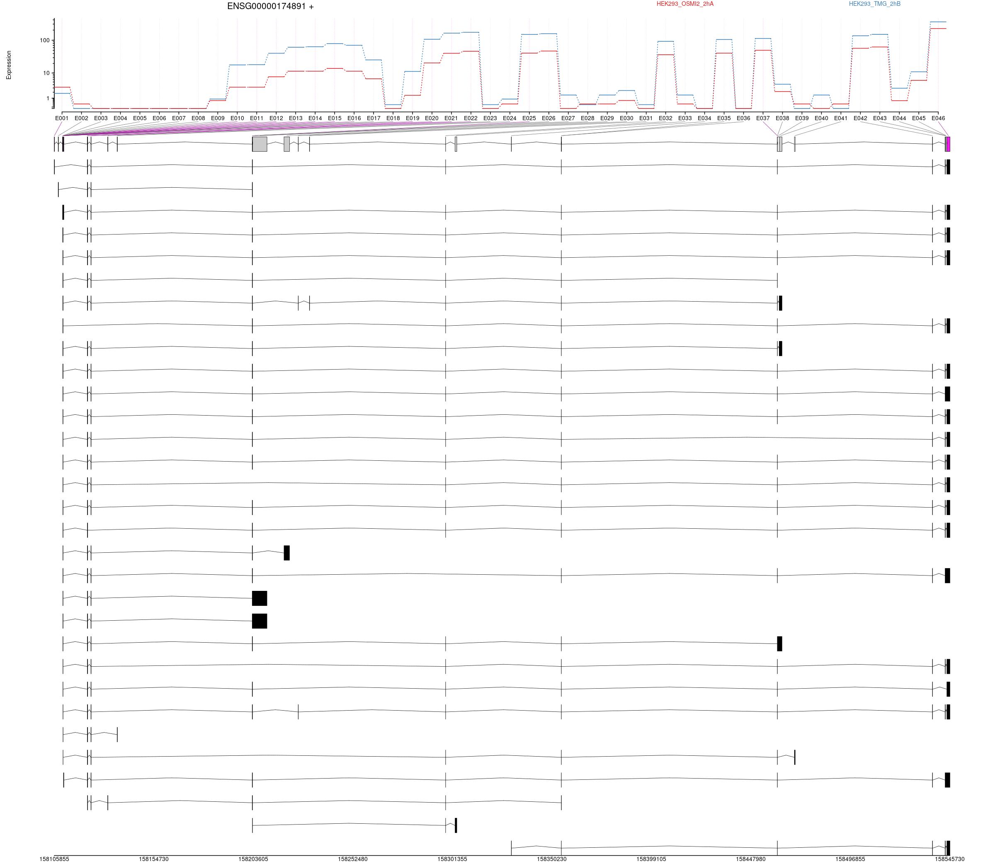Image resolution: width=995 pixels, height=866 pixels.
Task: Click the exon label E011
Action: (257, 118)
